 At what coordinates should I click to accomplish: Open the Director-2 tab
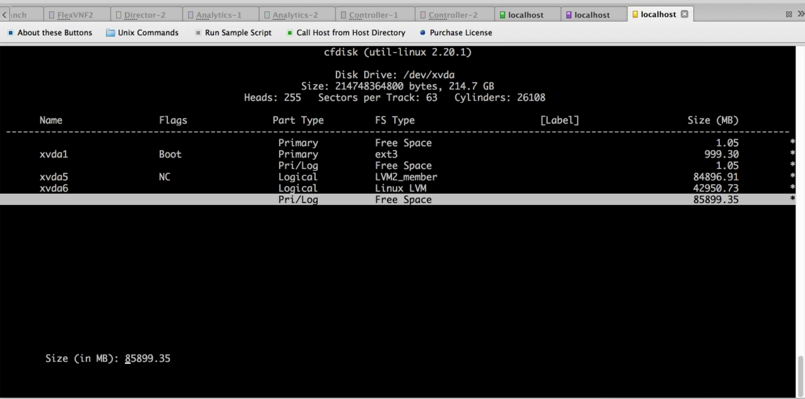point(145,15)
